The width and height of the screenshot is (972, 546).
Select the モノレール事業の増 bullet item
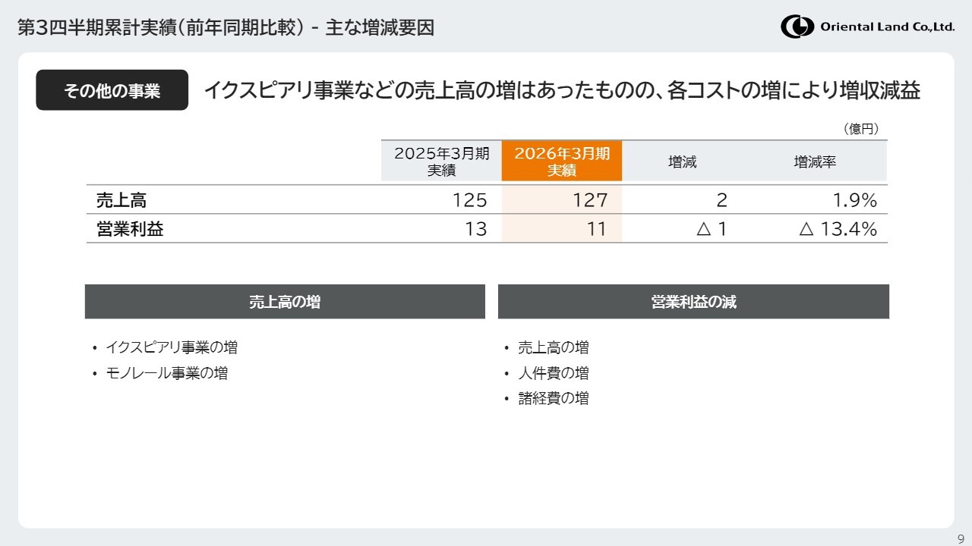tap(167, 373)
